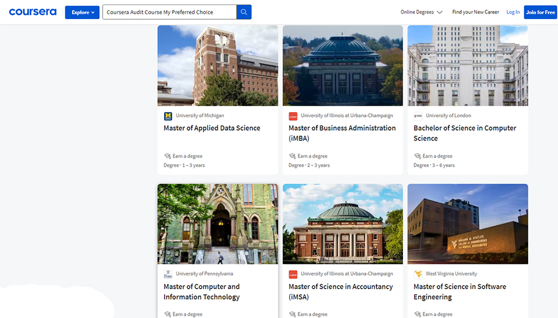Screen dimensions: 558x318
Task: Click degree cap icon on Penn card
Action: click(x=167, y=314)
